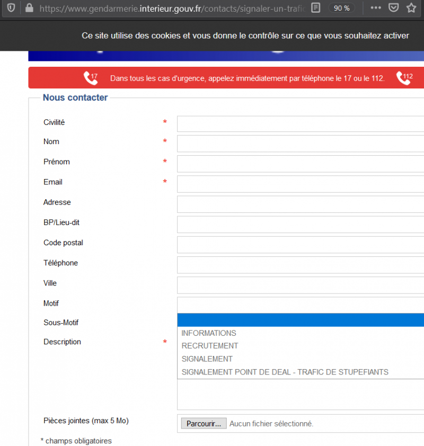The width and height of the screenshot is (424, 446).
Task: Click the browser URL address bar
Action: tap(170, 8)
